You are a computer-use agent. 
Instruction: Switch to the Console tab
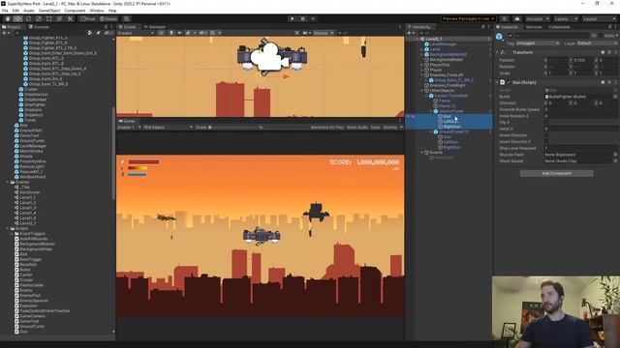39,27
